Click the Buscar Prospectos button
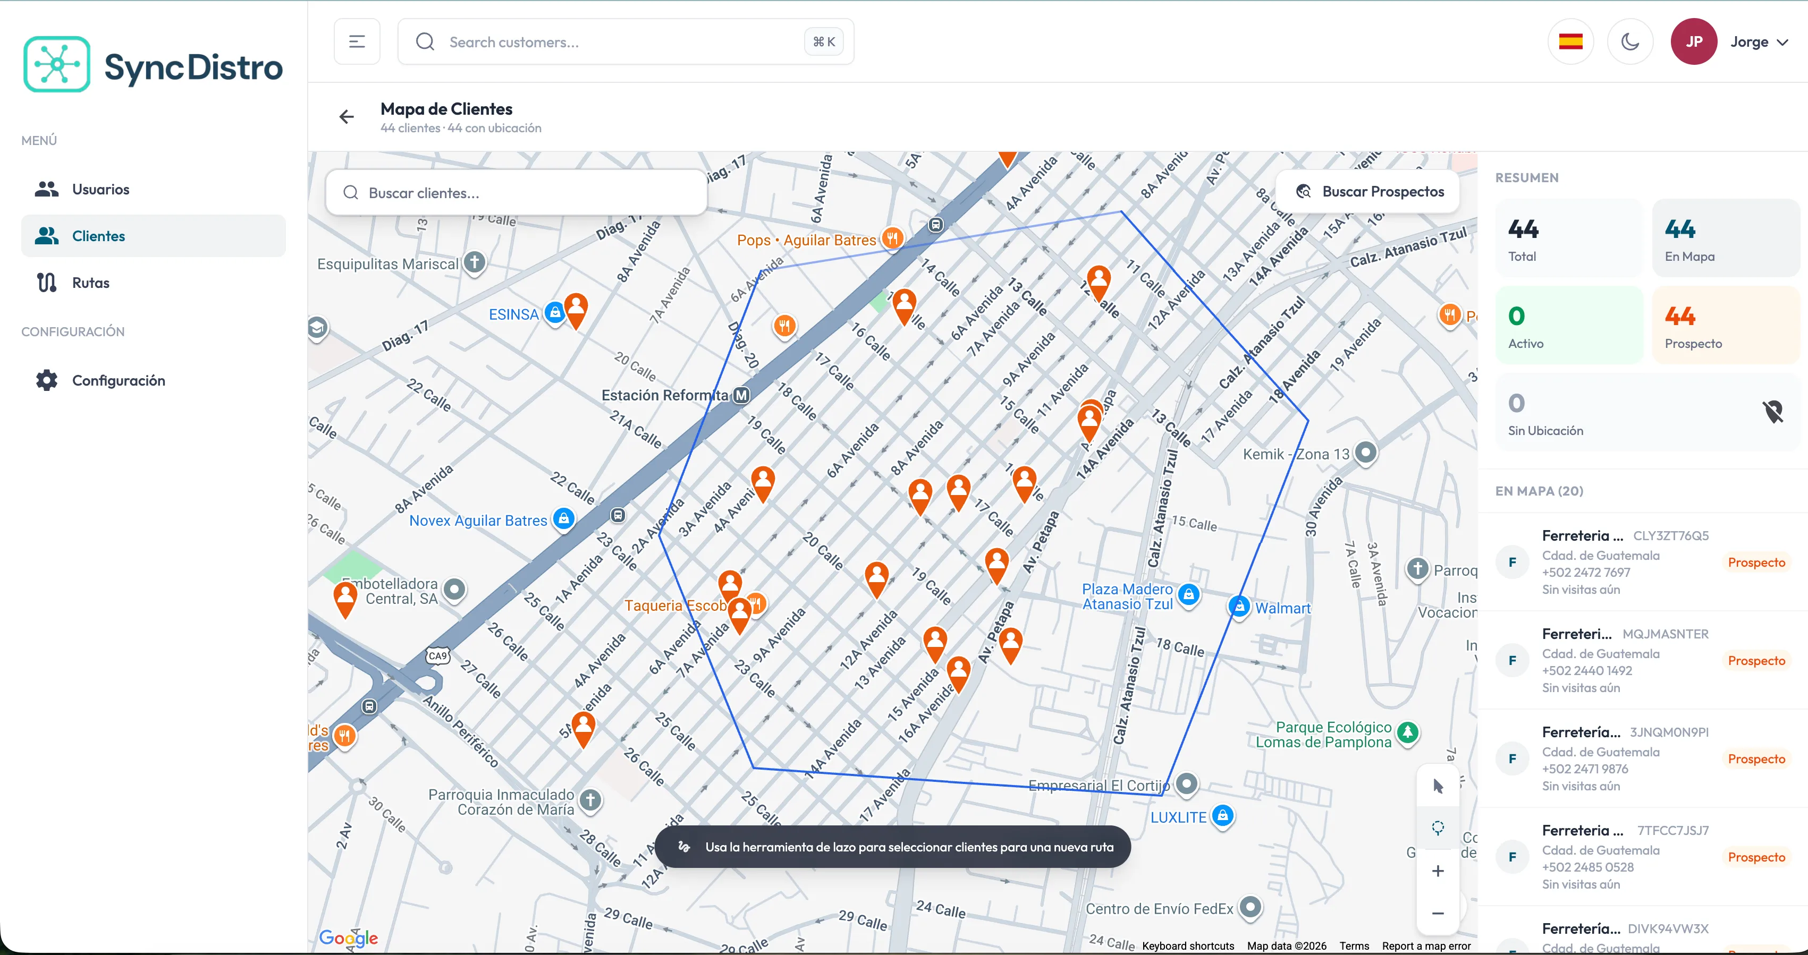The height and width of the screenshot is (955, 1808). click(1368, 192)
